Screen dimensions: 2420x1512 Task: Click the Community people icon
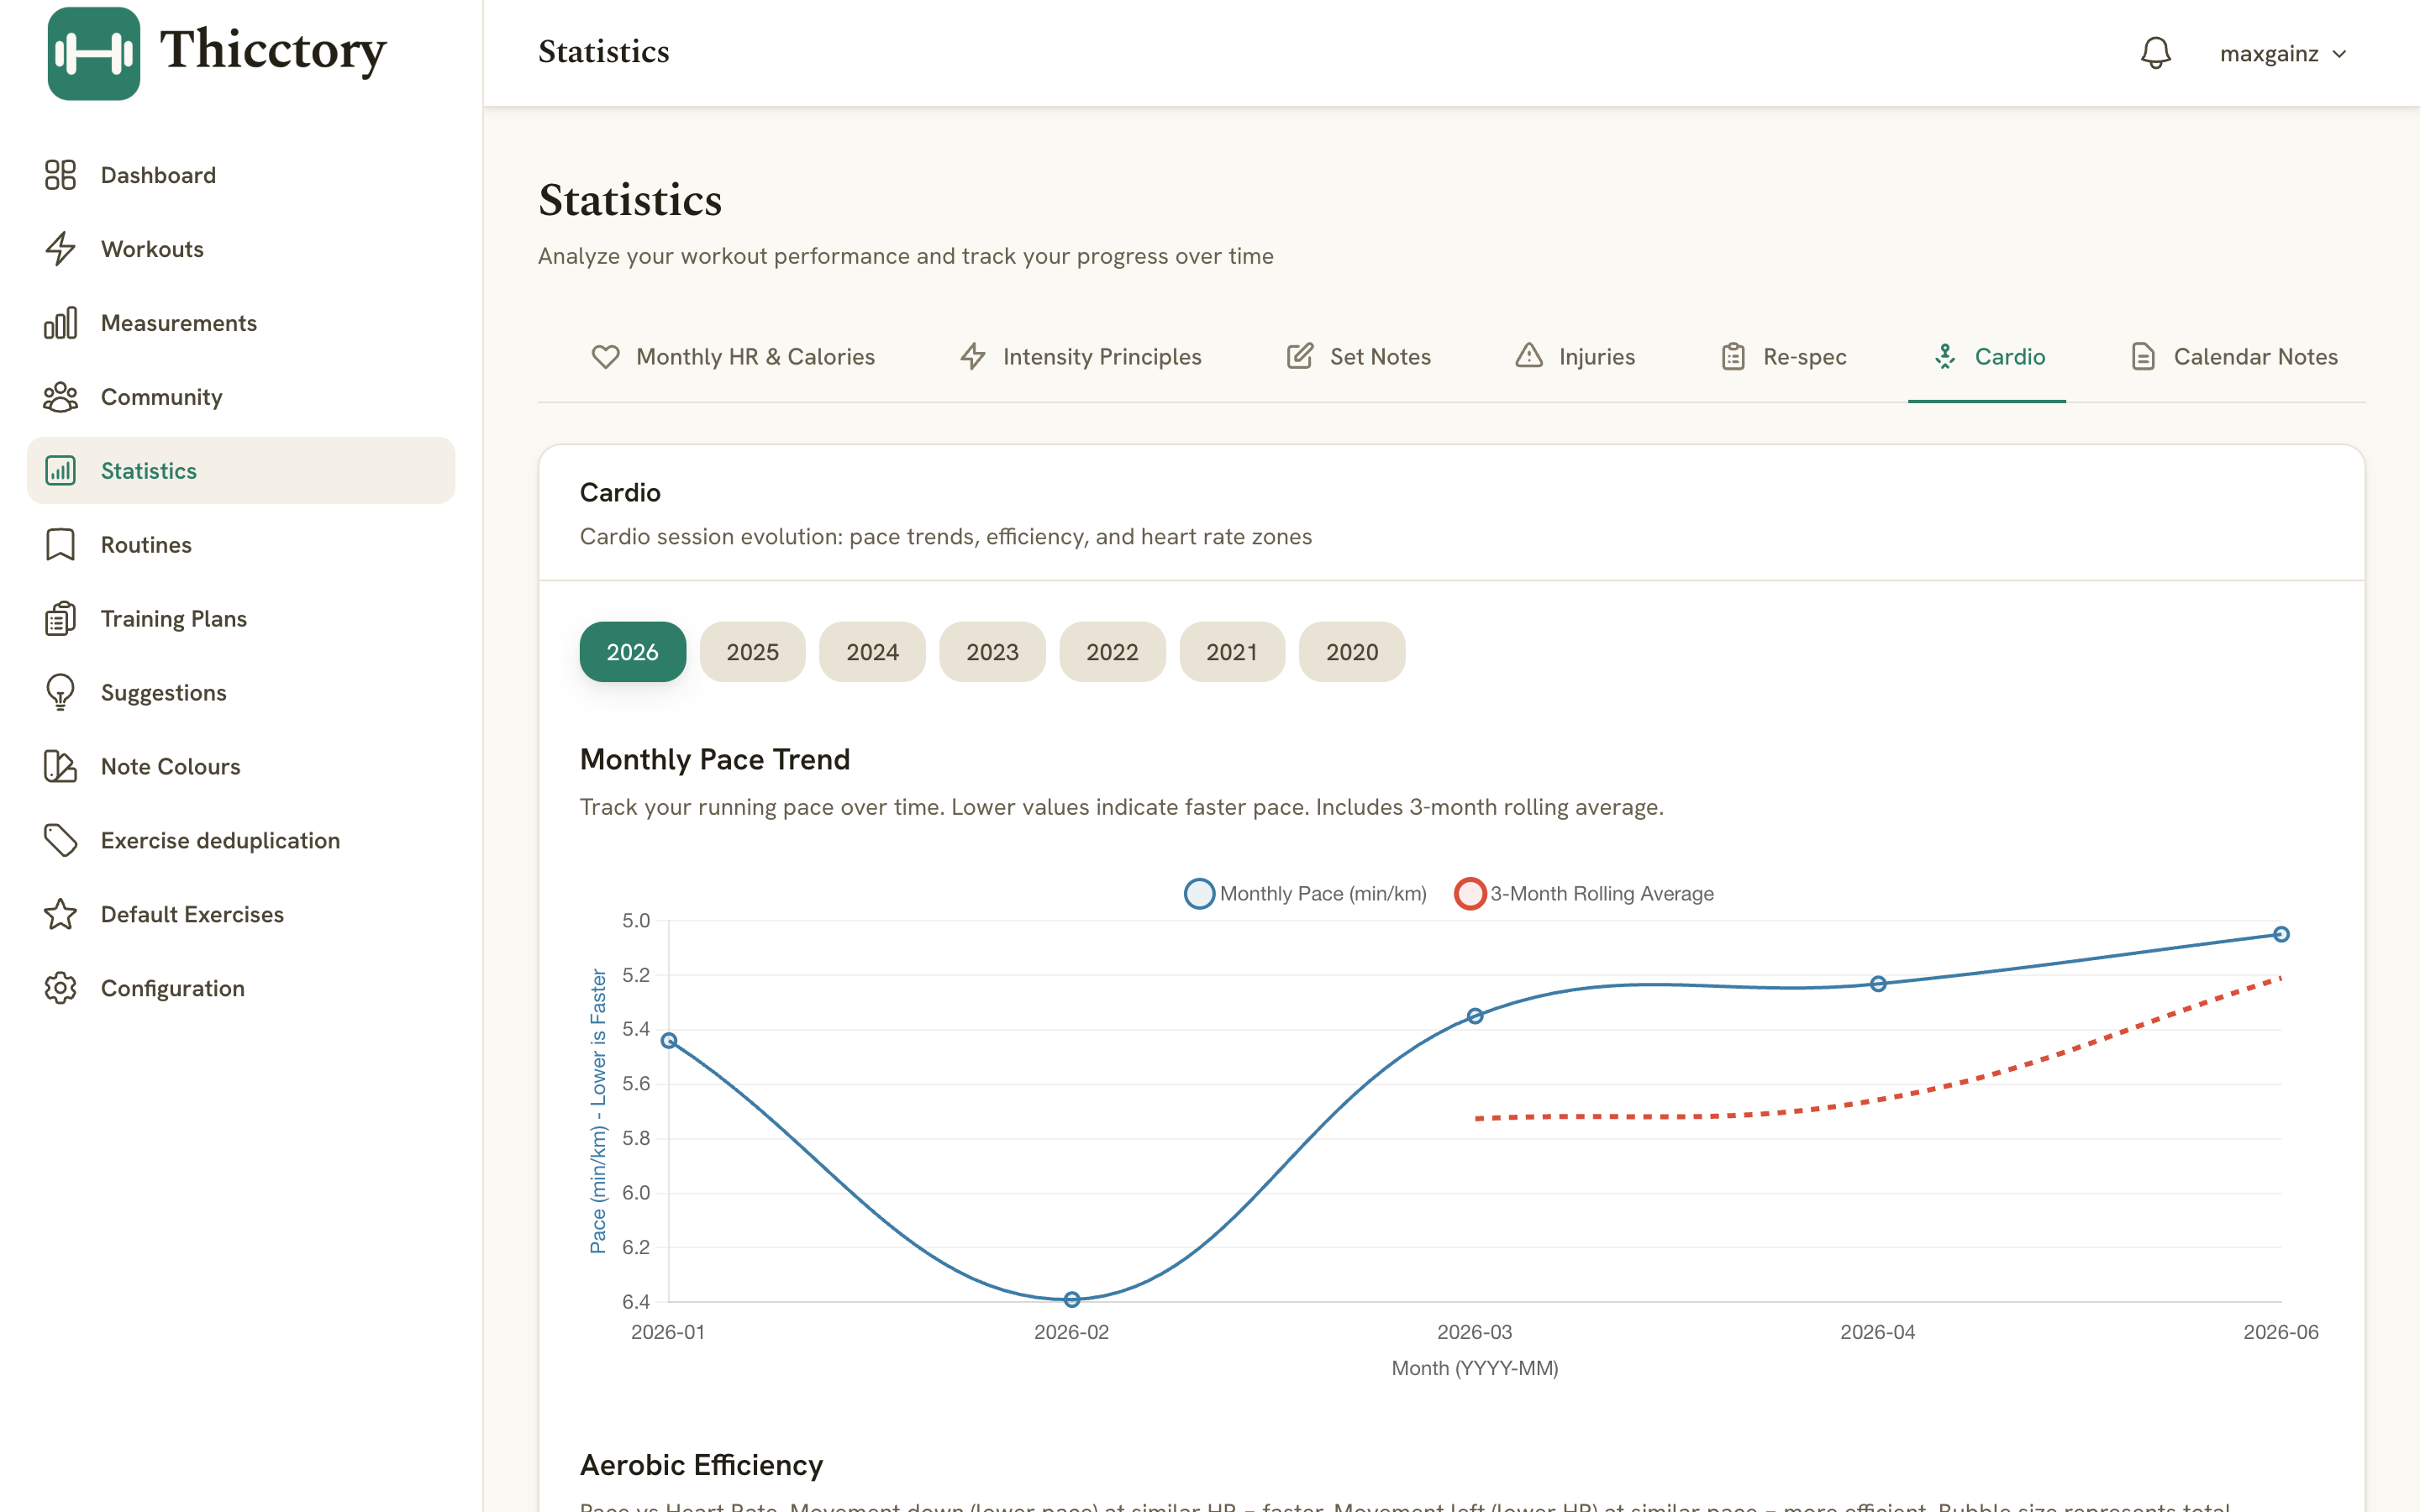(x=60, y=397)
